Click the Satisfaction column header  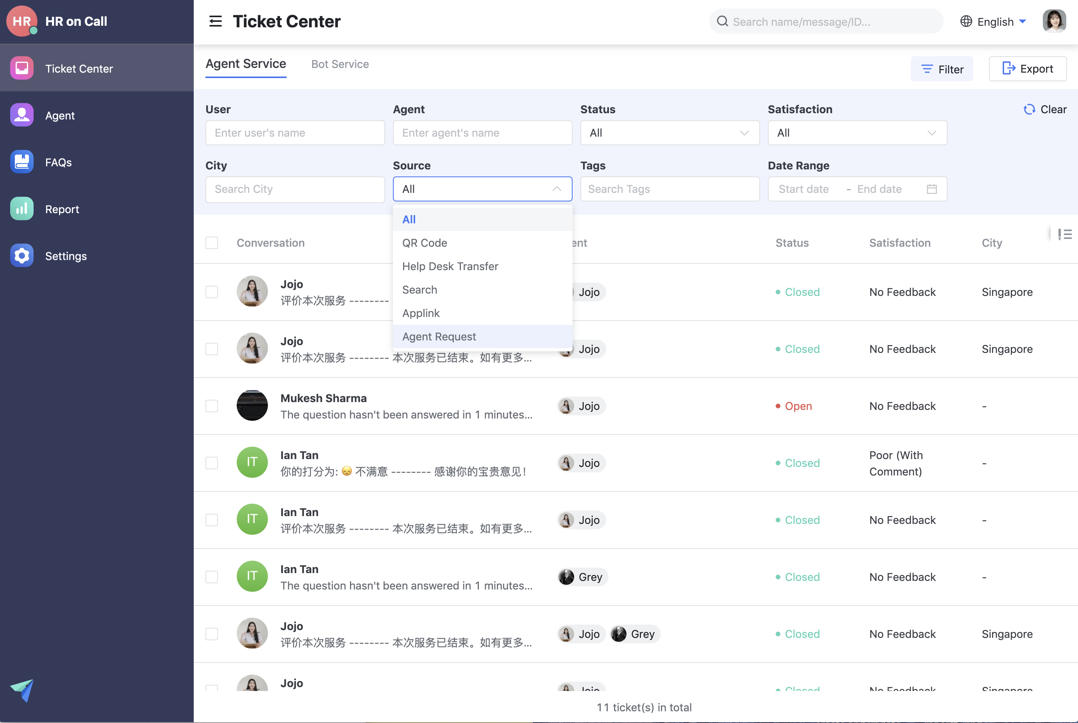click(900, 243)
